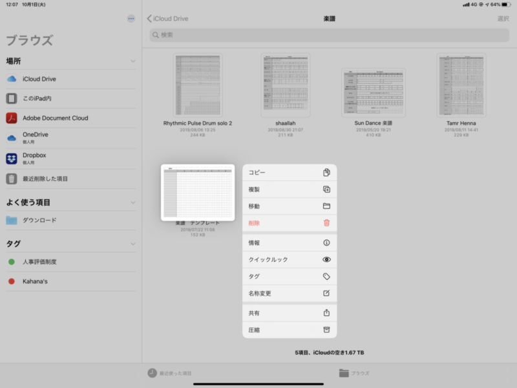Switch to ブラウズ tab label
517x388 pixels.
click(360, 374)
